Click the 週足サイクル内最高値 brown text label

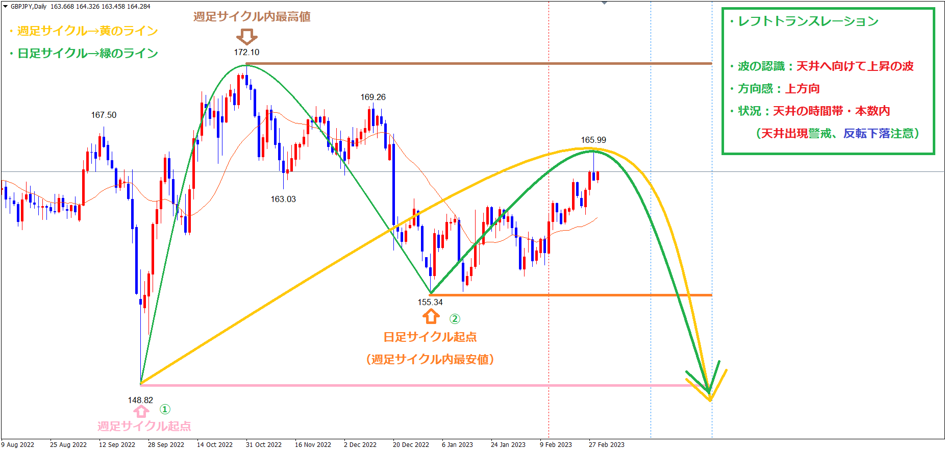252,17
